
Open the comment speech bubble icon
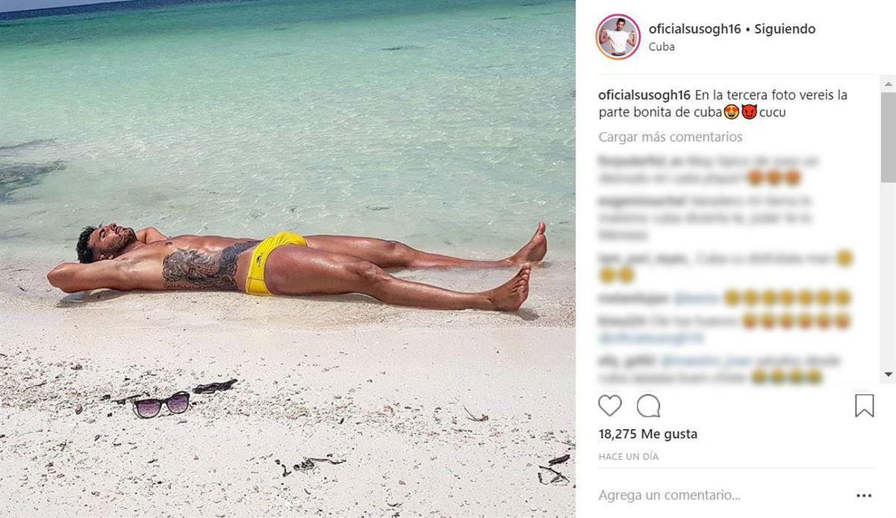tap(648, 405)
